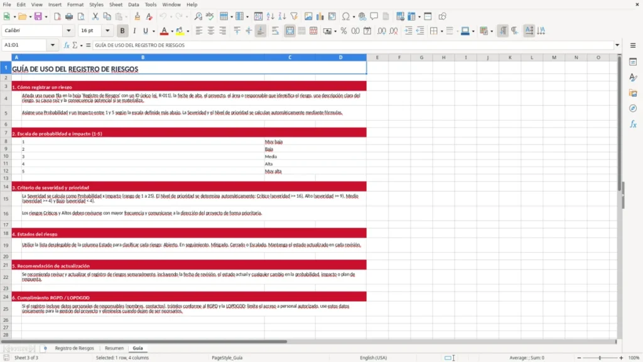Toggle Merge and Center Cells
Screen dimensions: 643x362
289,31
